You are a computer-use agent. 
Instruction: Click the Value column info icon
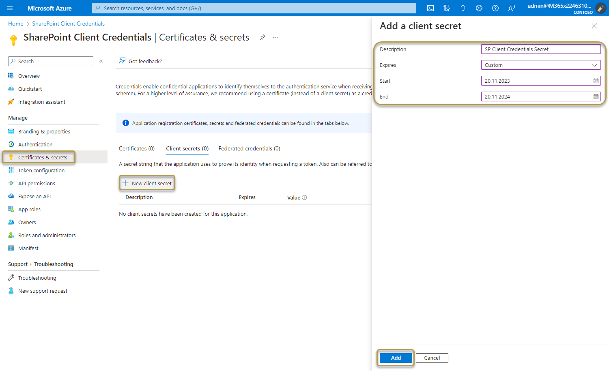(x=304, y=197)
